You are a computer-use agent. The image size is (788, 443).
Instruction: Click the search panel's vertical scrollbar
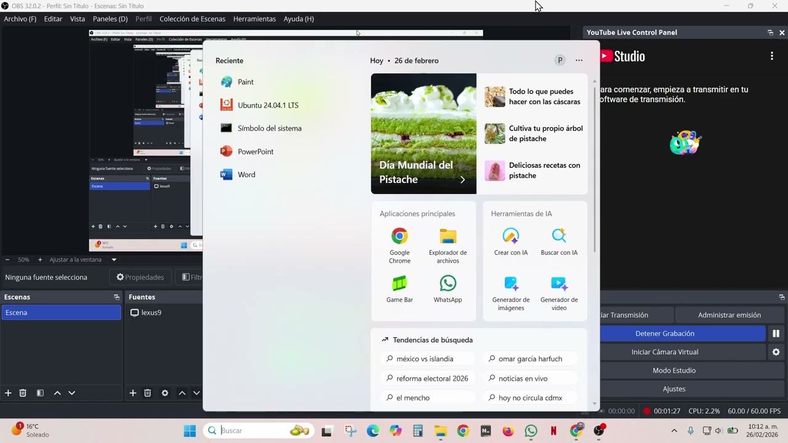tap(594, 169)
